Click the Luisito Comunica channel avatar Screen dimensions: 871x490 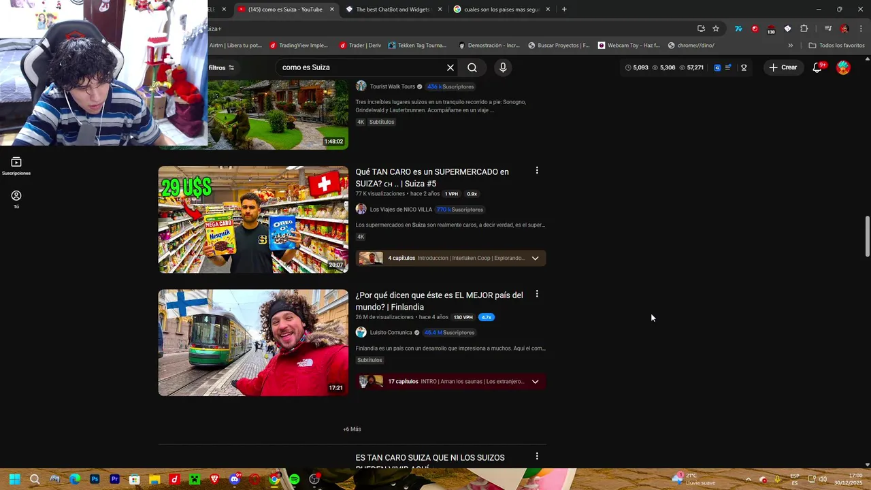361,333
